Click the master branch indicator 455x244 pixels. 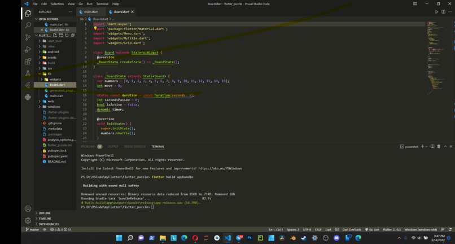point(33,229)
